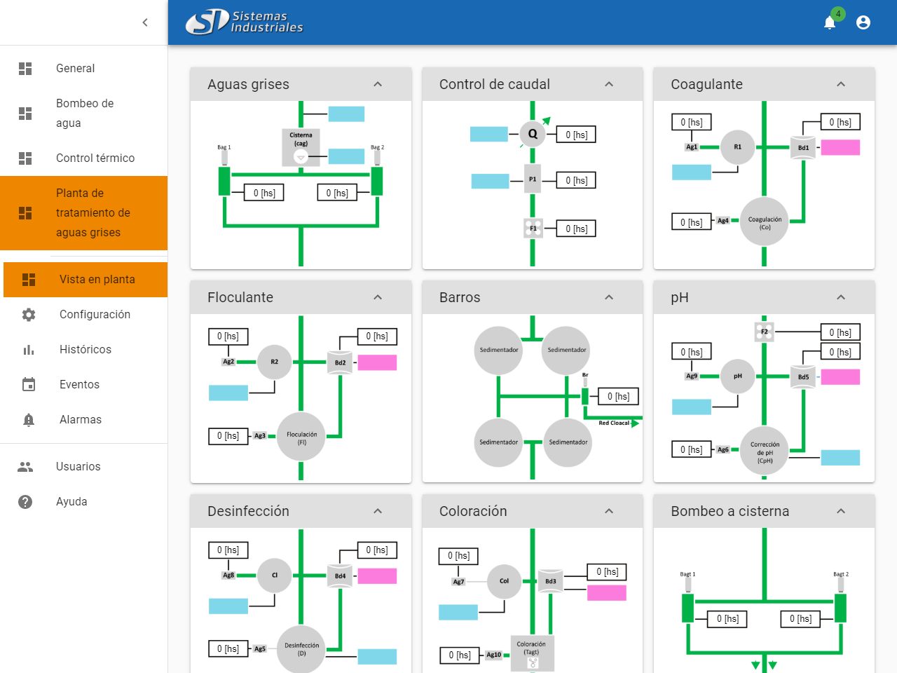Collapse the sidebar with the left chevron
The image size is (897, 673).
pos(145,22)
